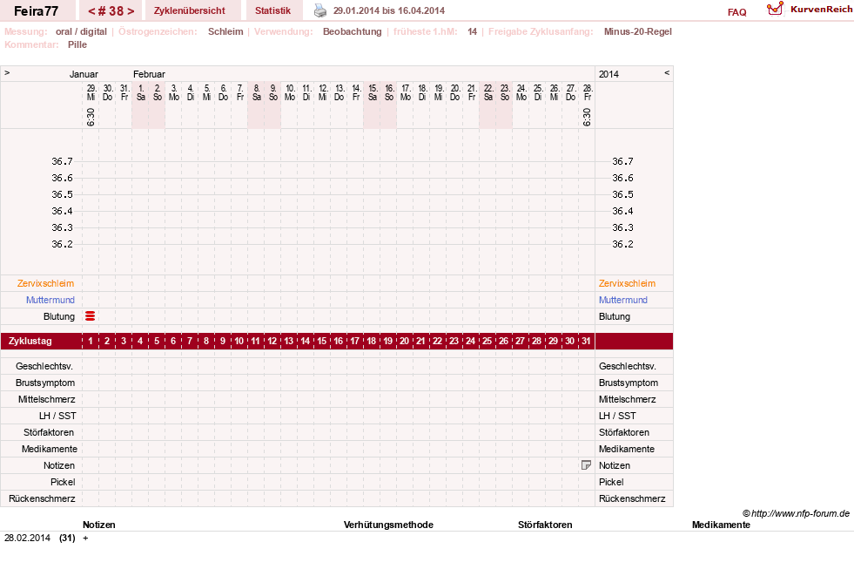Expand chart with the top-left '>' arrow
The width and height of the screenshot is (854, 576).
click(x=7, y=72)
